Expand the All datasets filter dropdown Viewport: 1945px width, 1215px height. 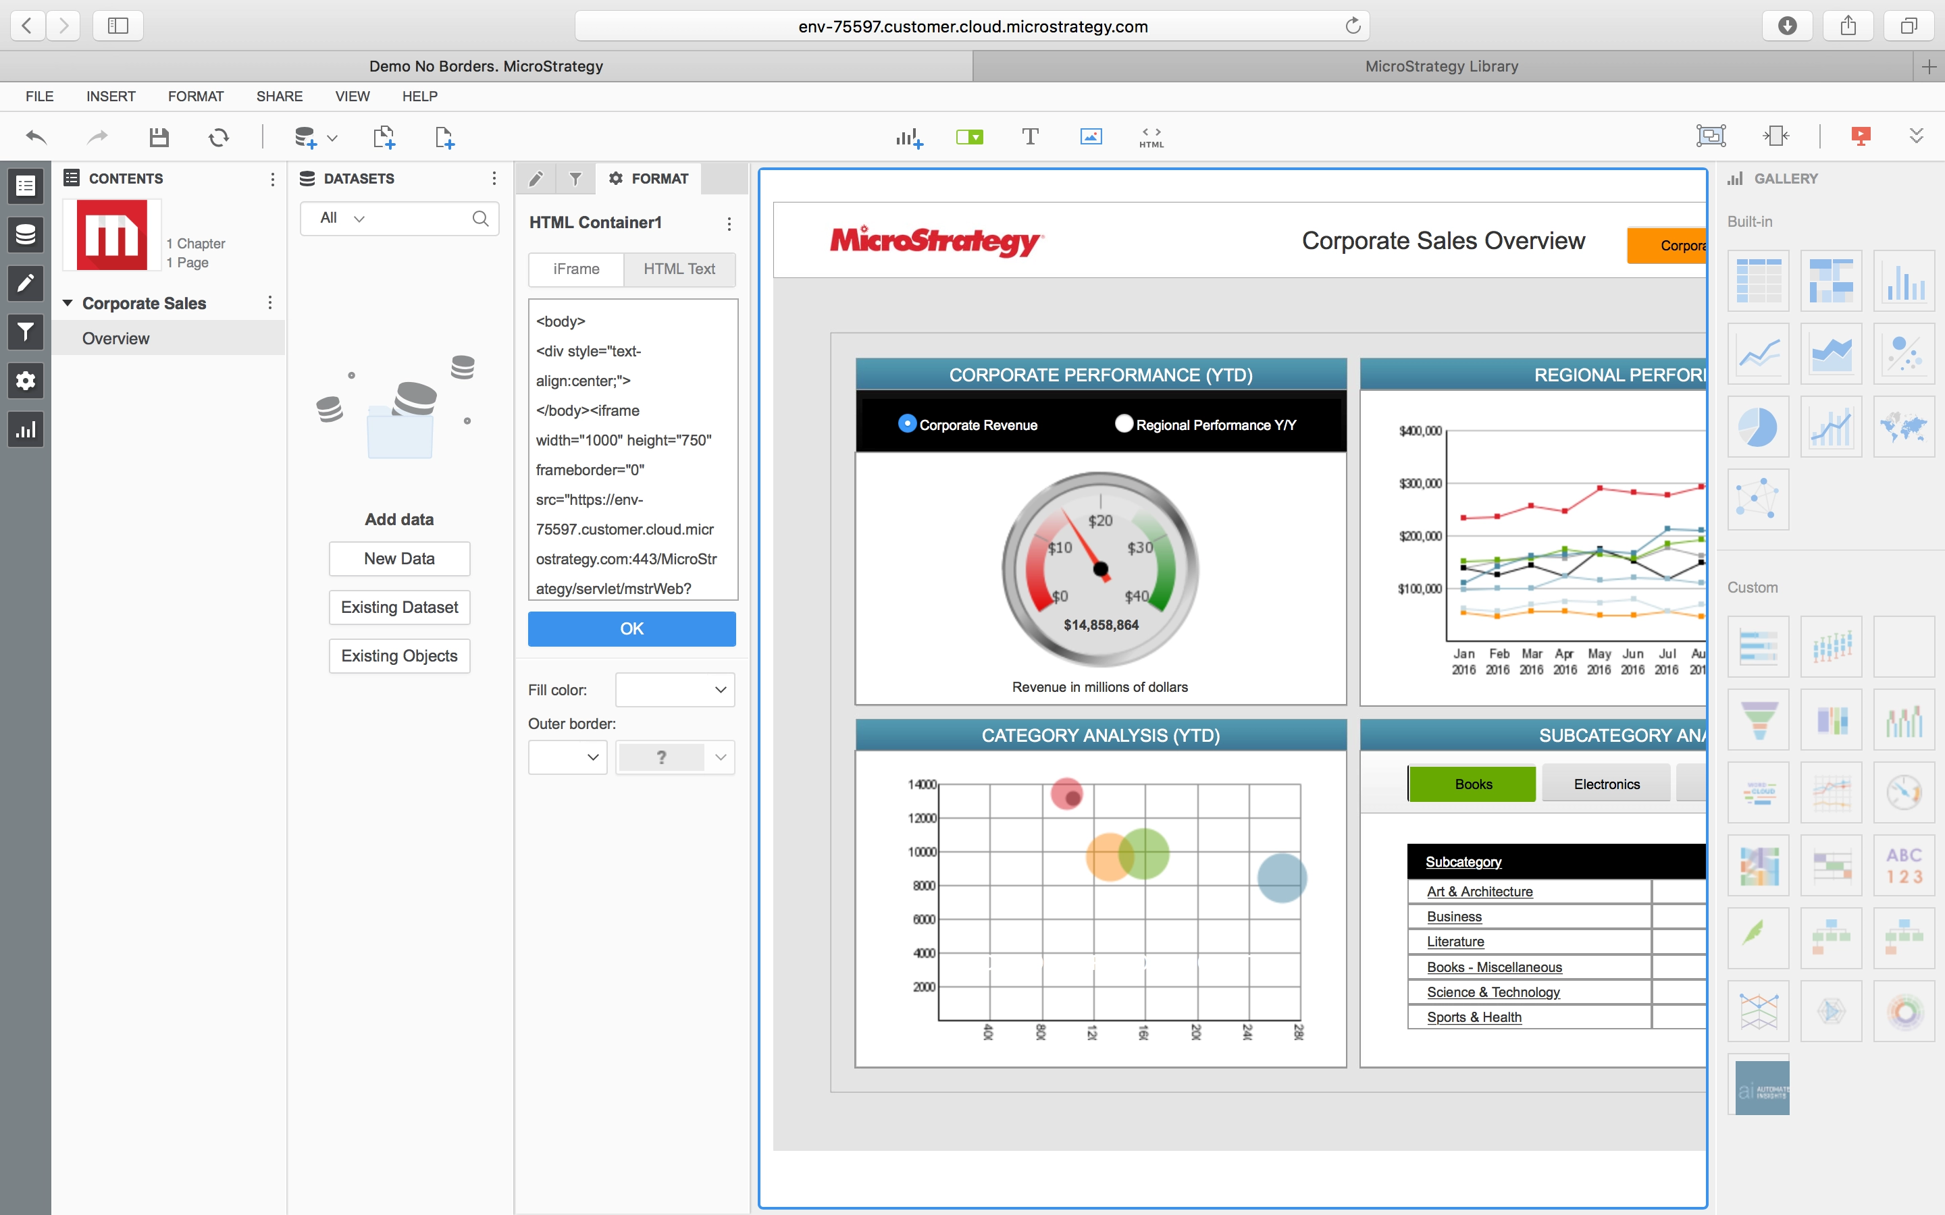point(342,218)
